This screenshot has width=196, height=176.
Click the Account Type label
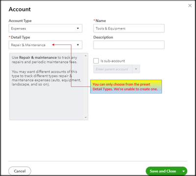click(20, 21)
